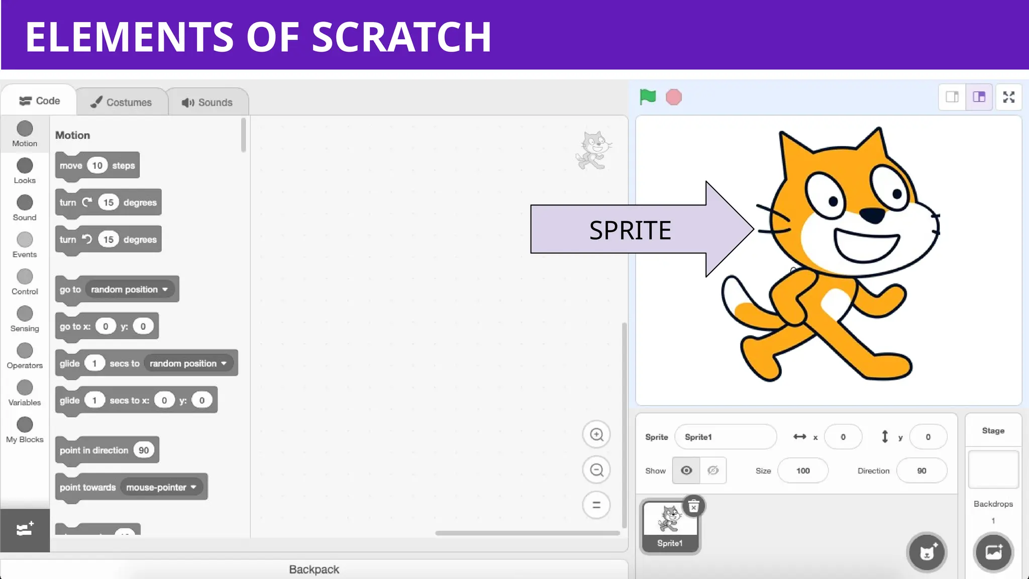Click the Scratch cat on the stage
The width and height of the screenshot is (1029, 579).
(830, 254)
